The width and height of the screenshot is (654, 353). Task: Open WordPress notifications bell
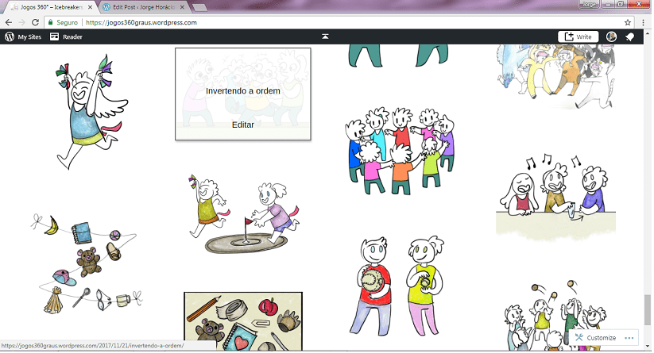coord(630,36)
